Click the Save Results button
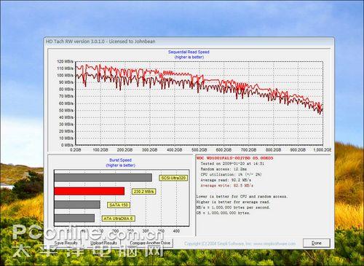364x266 pixels. 66,243
